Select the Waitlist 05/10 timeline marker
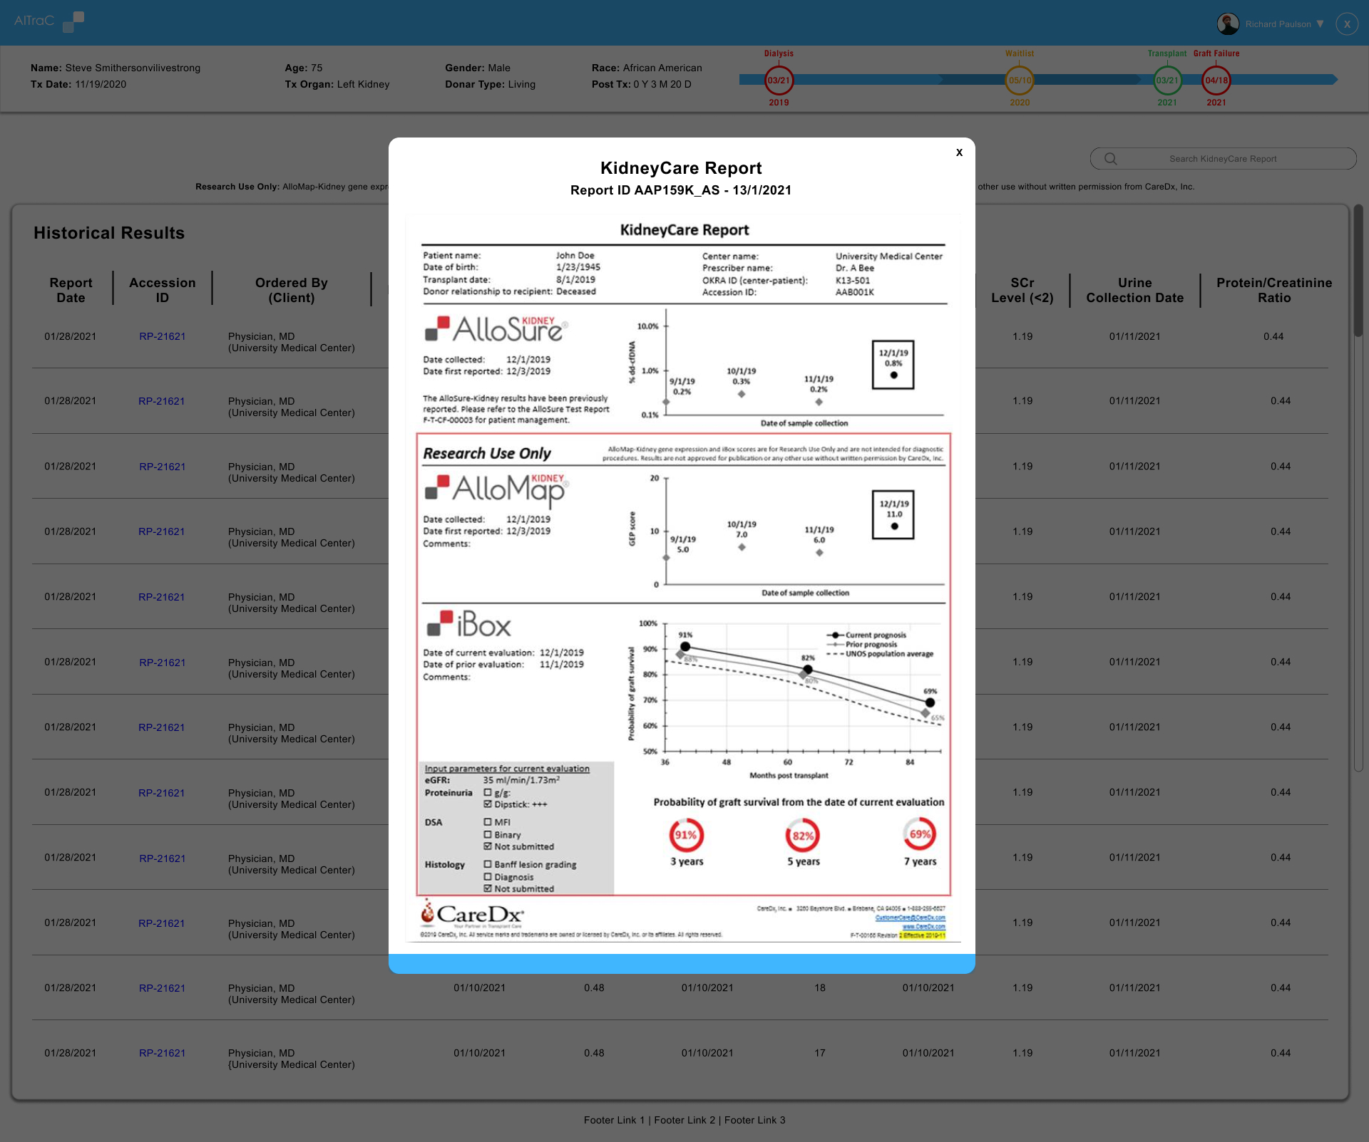 point(1019,80)
